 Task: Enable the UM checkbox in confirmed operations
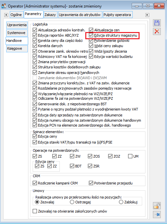(x=130, y=156)
